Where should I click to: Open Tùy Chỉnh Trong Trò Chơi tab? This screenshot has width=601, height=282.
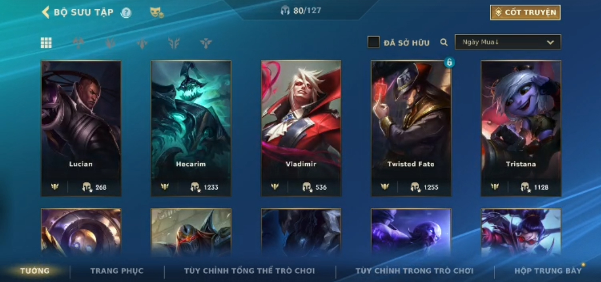pos(415,271)
